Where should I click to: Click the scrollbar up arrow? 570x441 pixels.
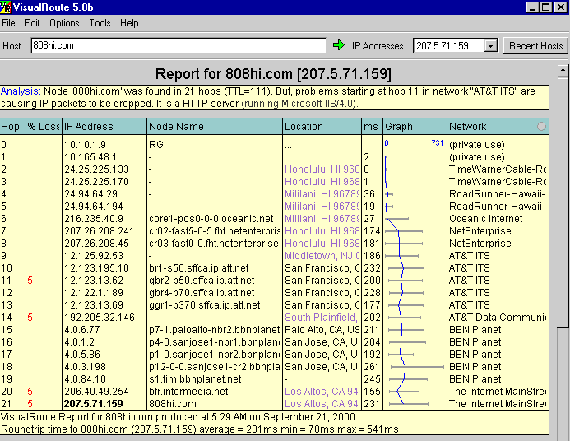[563, 71]
